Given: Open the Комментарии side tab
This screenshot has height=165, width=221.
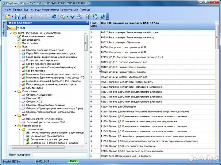Looking at the screenshot, I should click(3, 29).
